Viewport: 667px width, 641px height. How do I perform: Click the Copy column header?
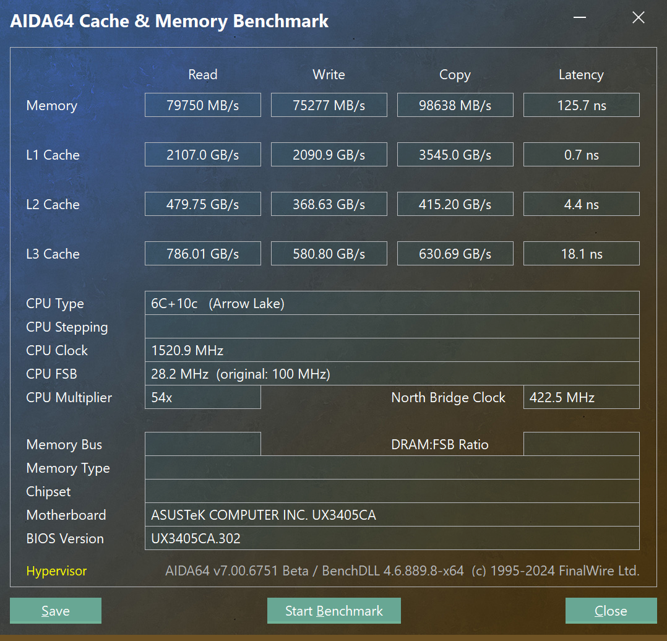(x=455, y=75)
